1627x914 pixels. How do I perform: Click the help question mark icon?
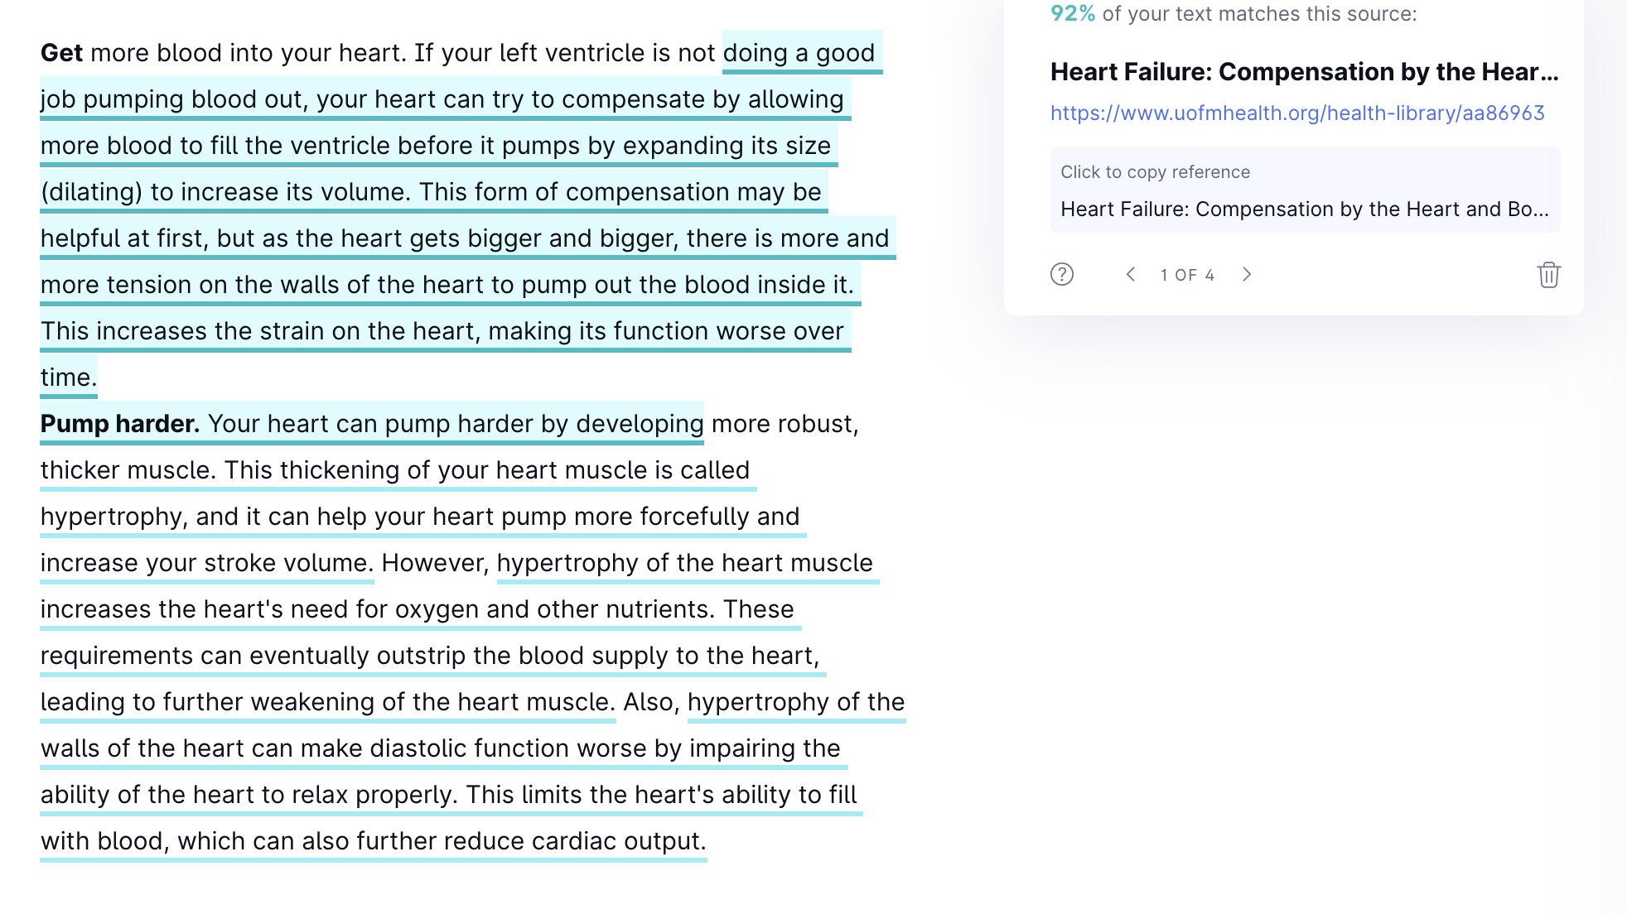(1061, 274)
